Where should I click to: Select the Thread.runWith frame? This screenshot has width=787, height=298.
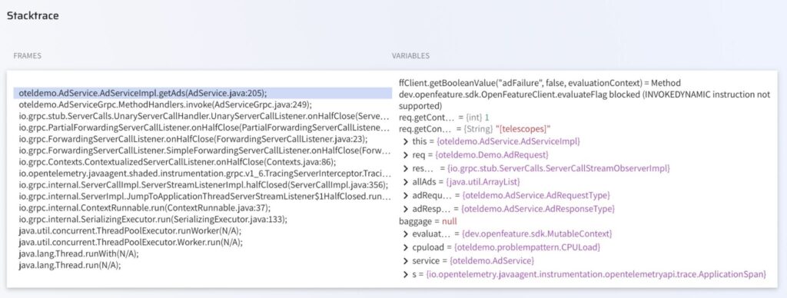[203, 254]
